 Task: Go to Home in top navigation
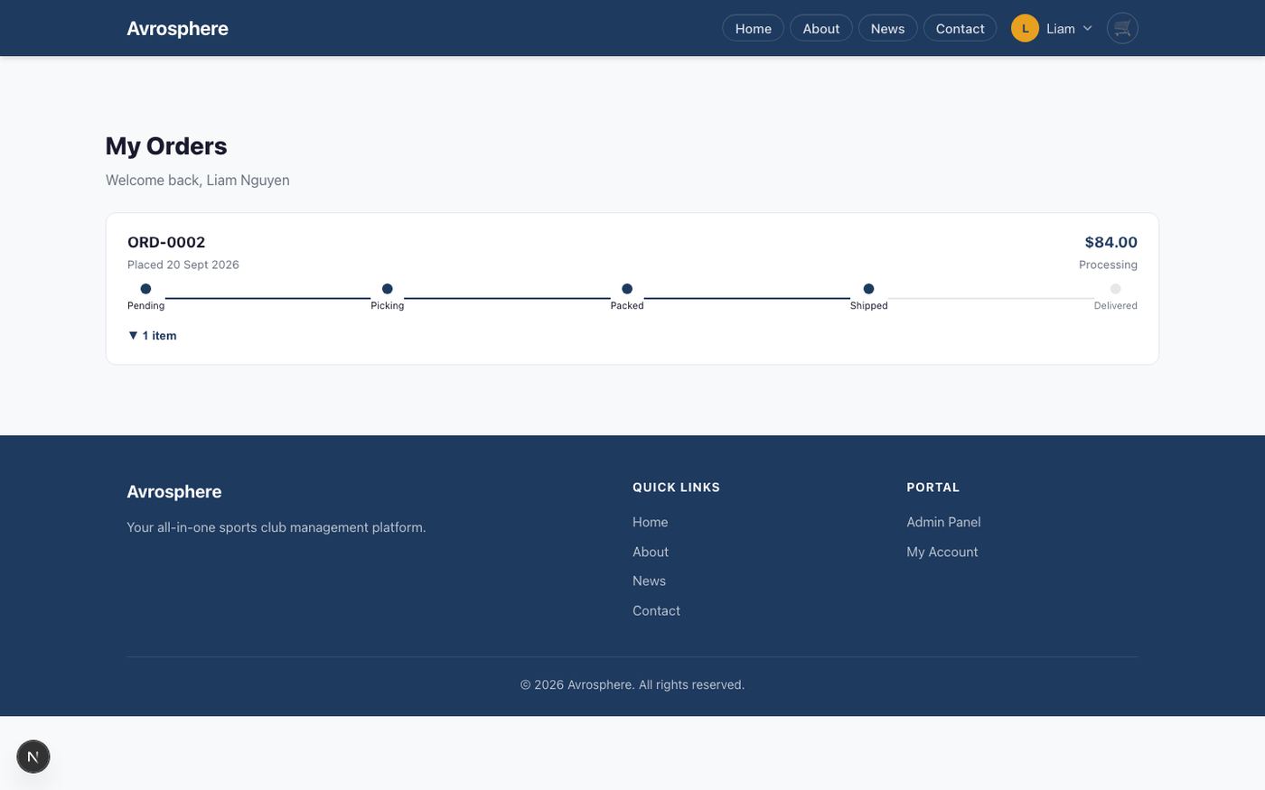click(x=753, y=28)
